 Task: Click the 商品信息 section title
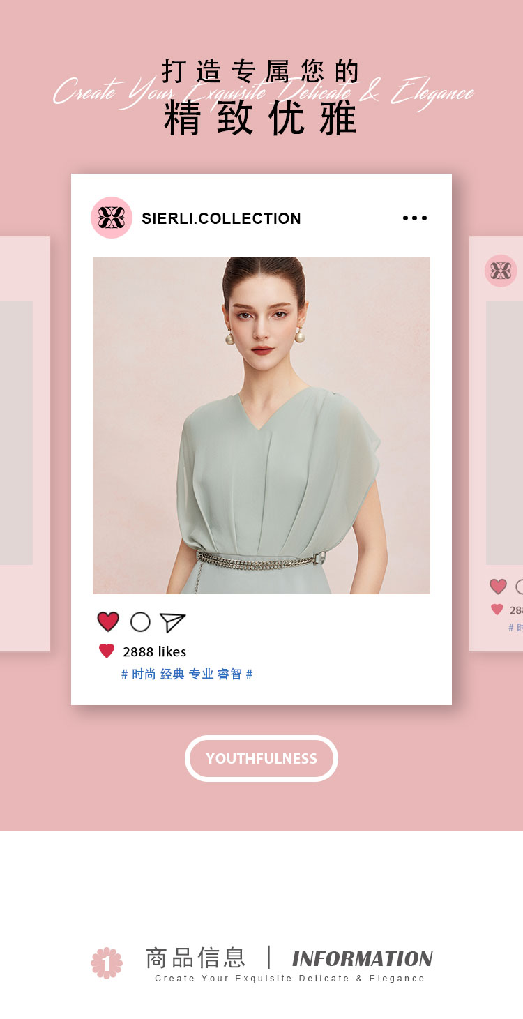pos(196,958)
